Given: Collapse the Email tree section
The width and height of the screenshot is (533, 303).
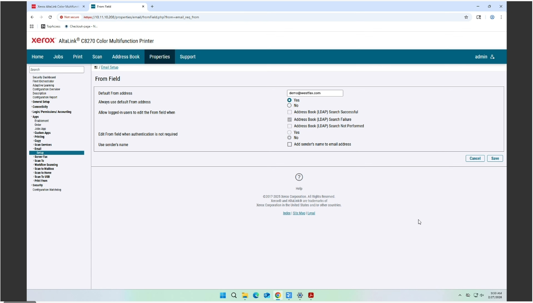Looking at the screenshot, I should tap(35, 148).
